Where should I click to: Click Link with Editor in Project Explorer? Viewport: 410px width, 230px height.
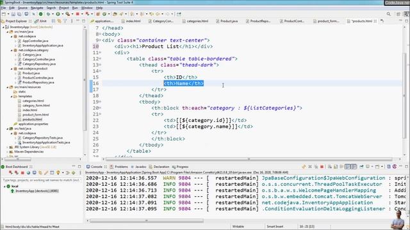(59, 21)
